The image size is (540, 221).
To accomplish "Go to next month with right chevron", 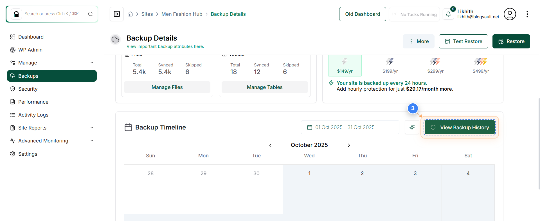I will 349,145.
